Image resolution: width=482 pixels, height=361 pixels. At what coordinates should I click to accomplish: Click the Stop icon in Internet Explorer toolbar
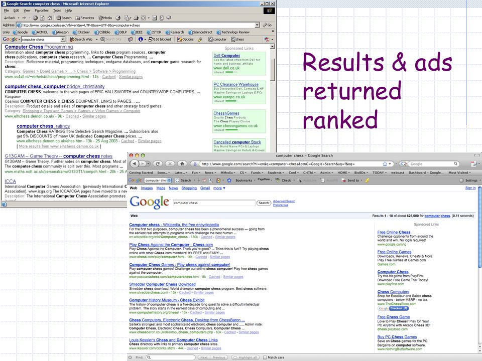[x=36, y=18]
